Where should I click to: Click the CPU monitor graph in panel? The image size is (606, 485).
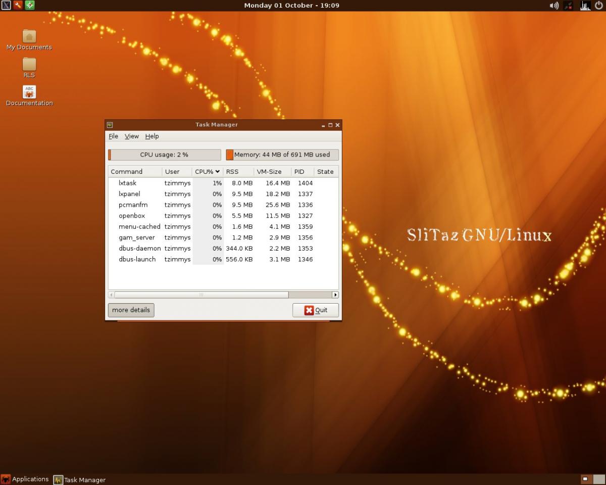585,6
